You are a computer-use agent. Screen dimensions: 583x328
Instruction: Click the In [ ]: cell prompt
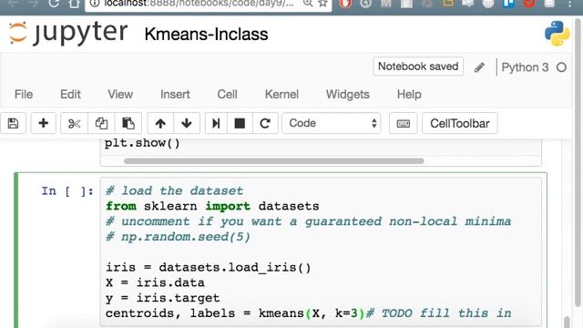tap(67, 191)
